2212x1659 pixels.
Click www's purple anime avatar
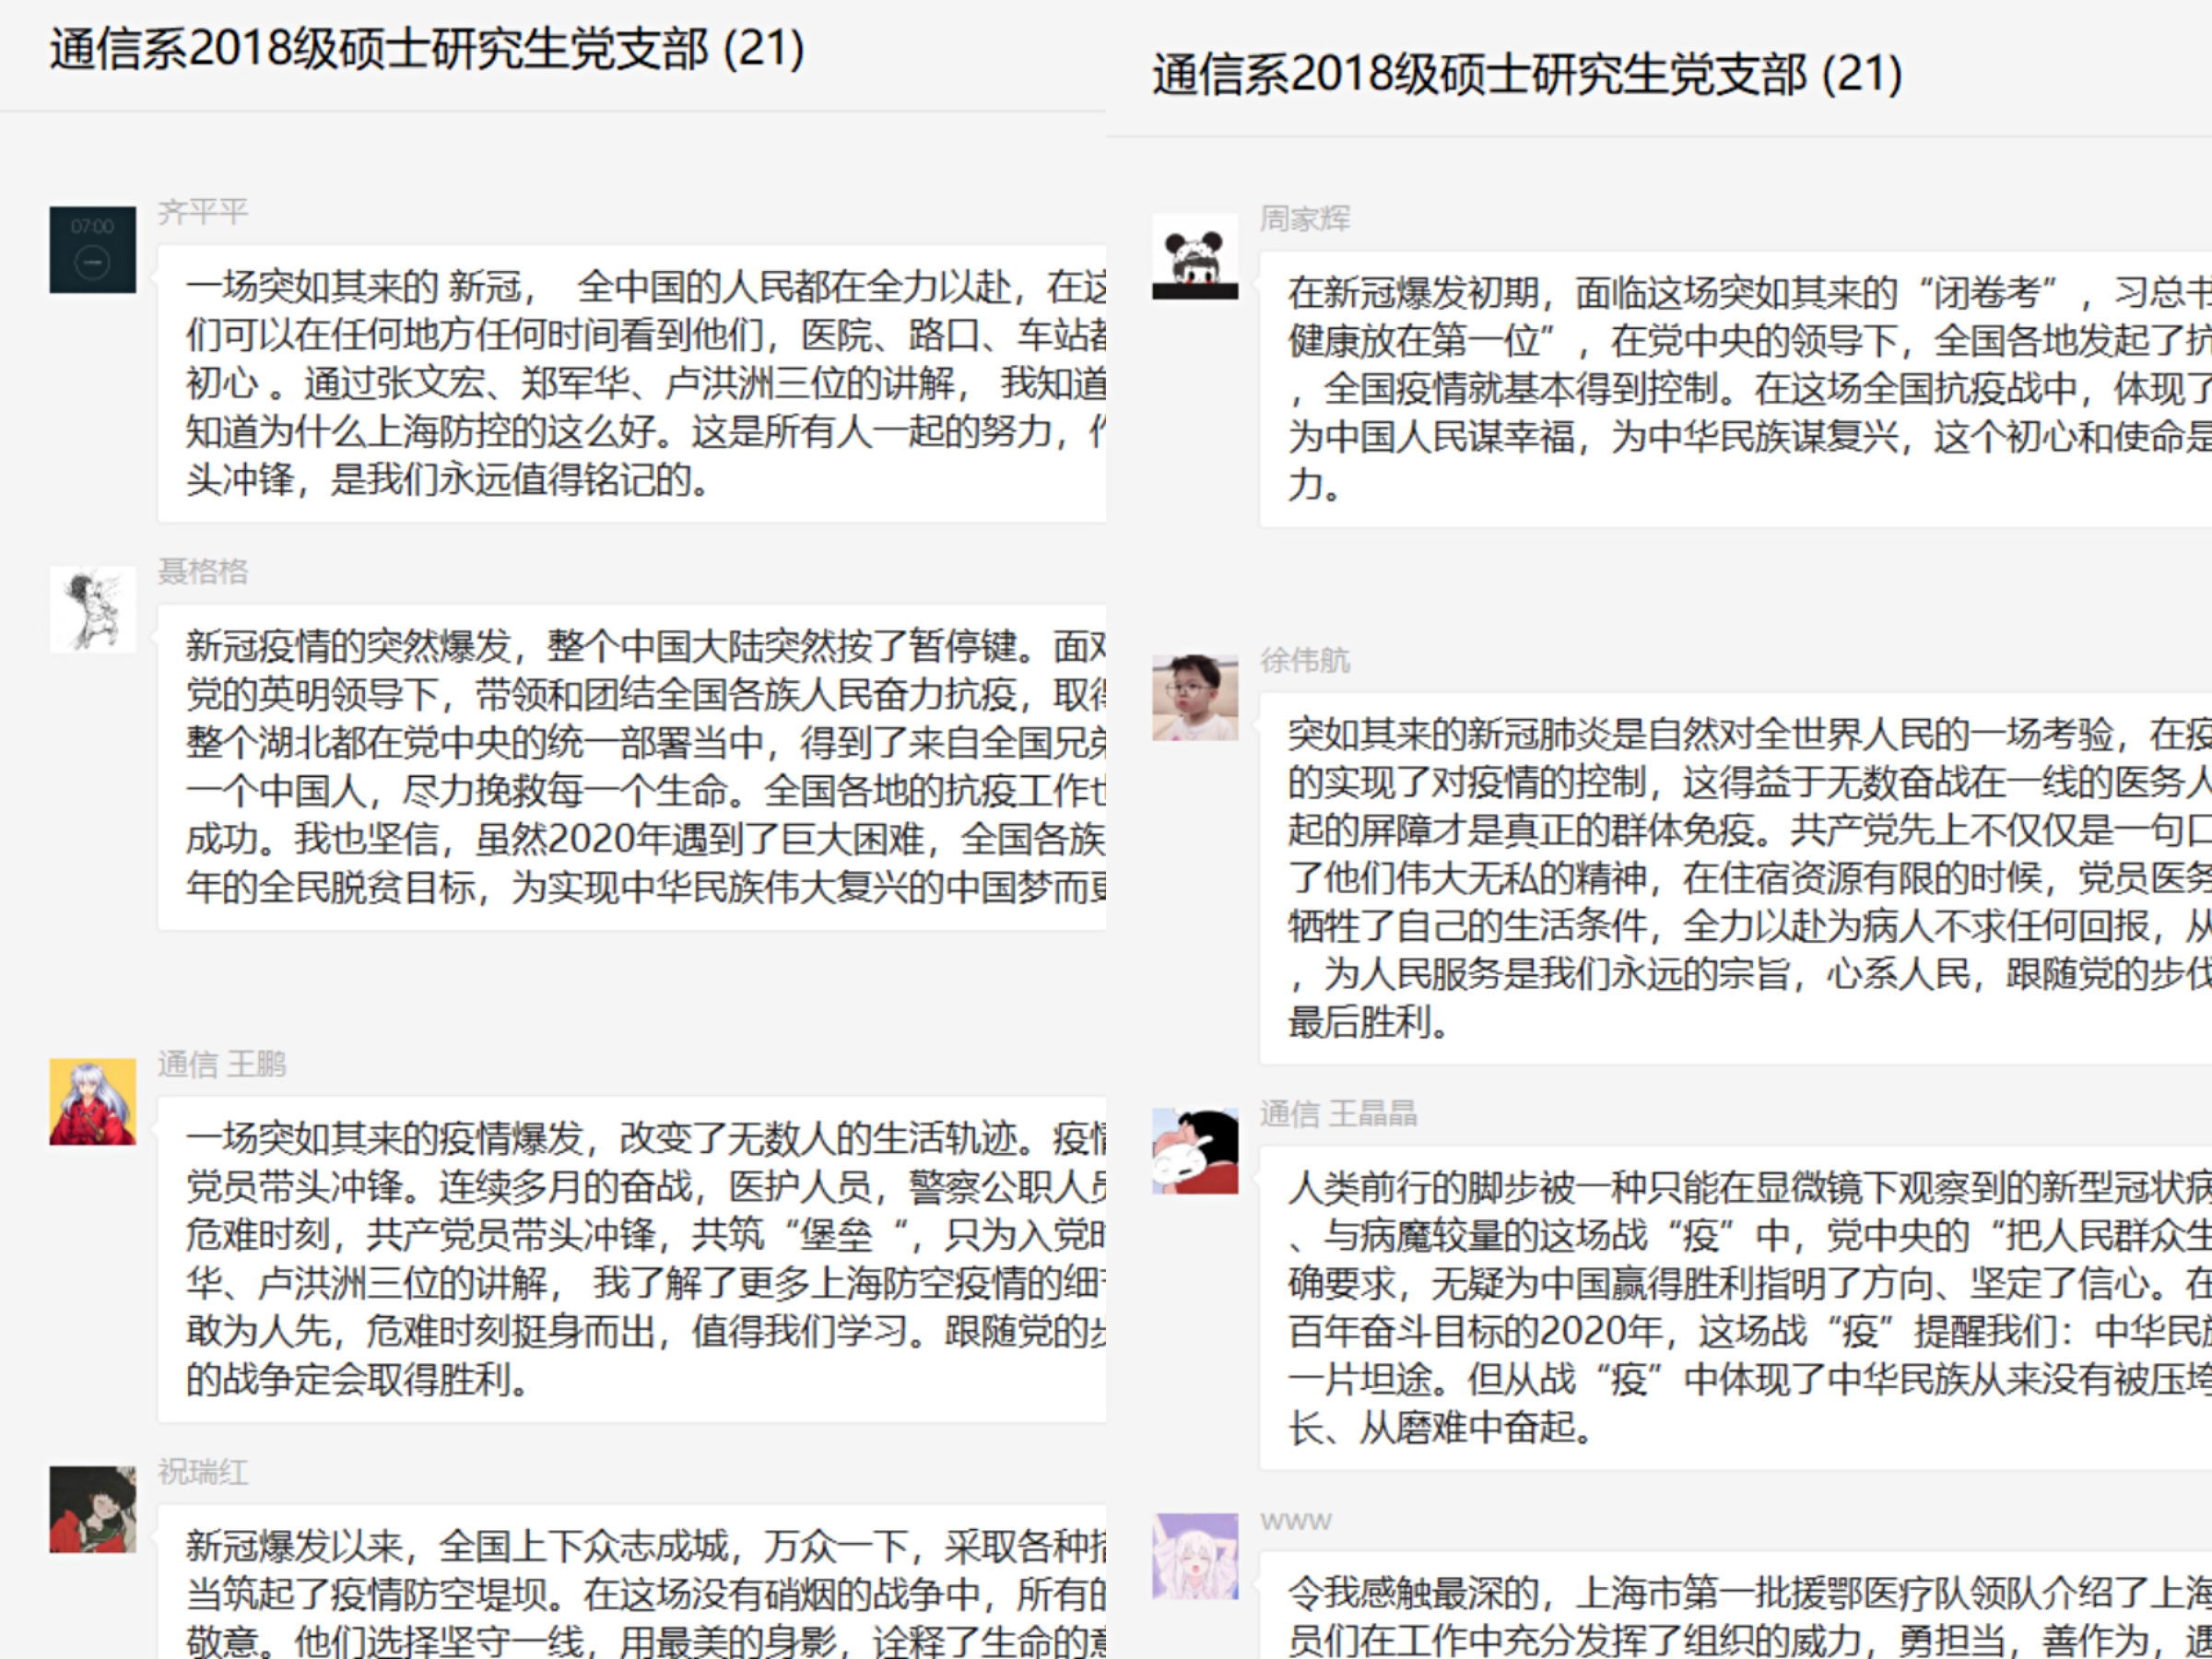pos(1195,1556)
